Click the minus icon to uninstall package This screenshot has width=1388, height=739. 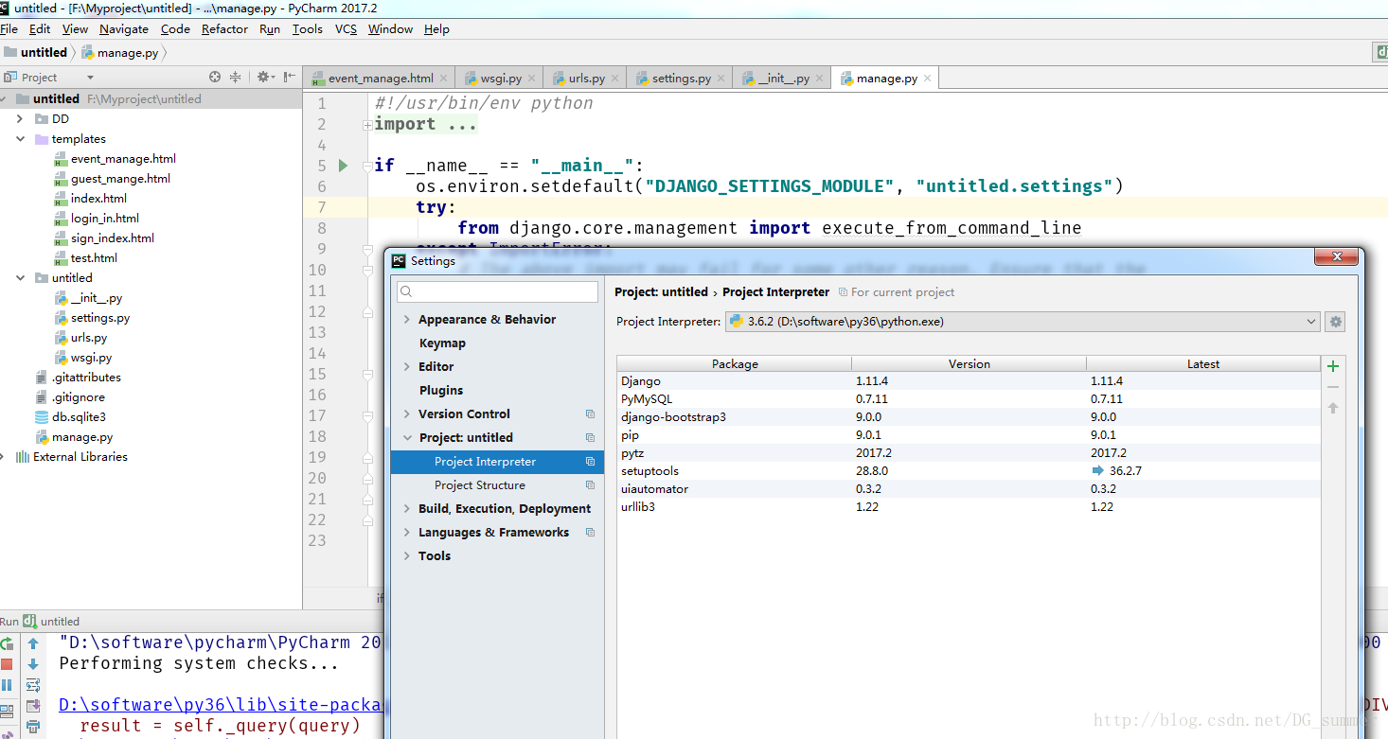[x=1333, y=387]
